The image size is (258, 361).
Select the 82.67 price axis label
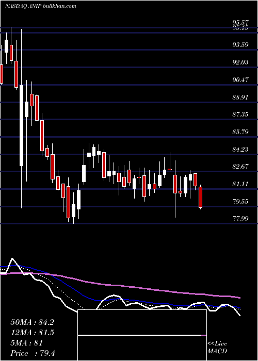tap(240, 167)
